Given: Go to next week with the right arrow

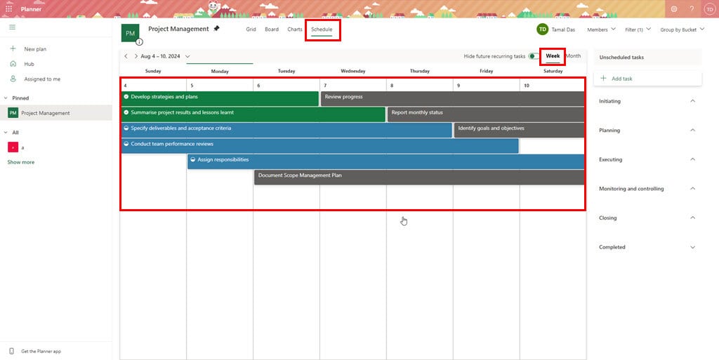Looking at the screenshot, I should pos(136,56).
